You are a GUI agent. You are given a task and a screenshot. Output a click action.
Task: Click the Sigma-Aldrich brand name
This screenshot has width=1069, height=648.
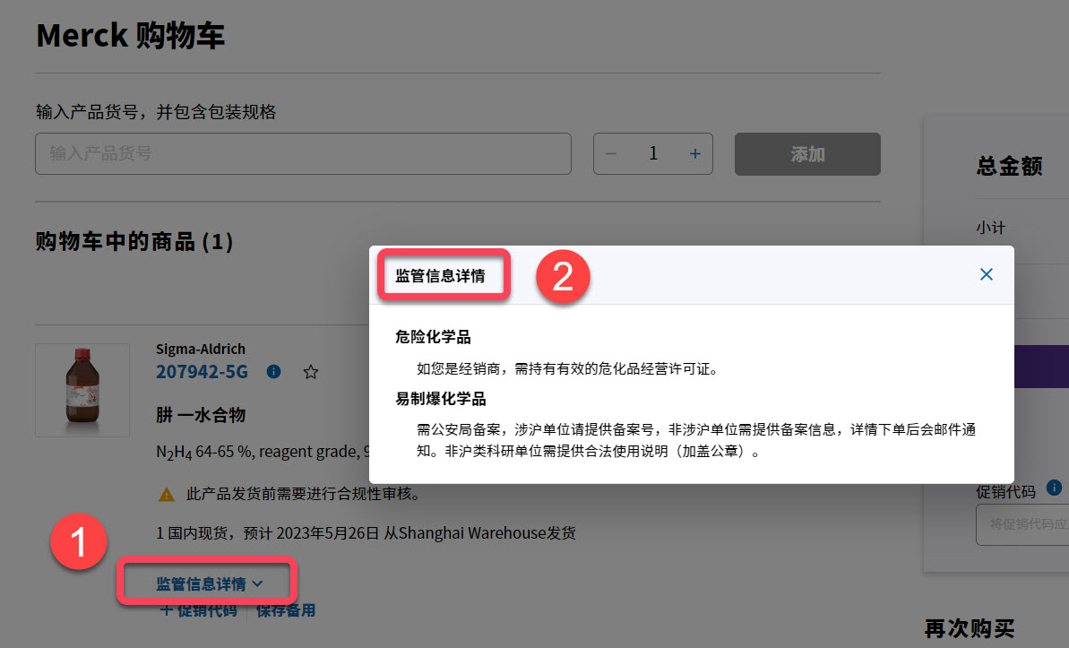[200, 349]
